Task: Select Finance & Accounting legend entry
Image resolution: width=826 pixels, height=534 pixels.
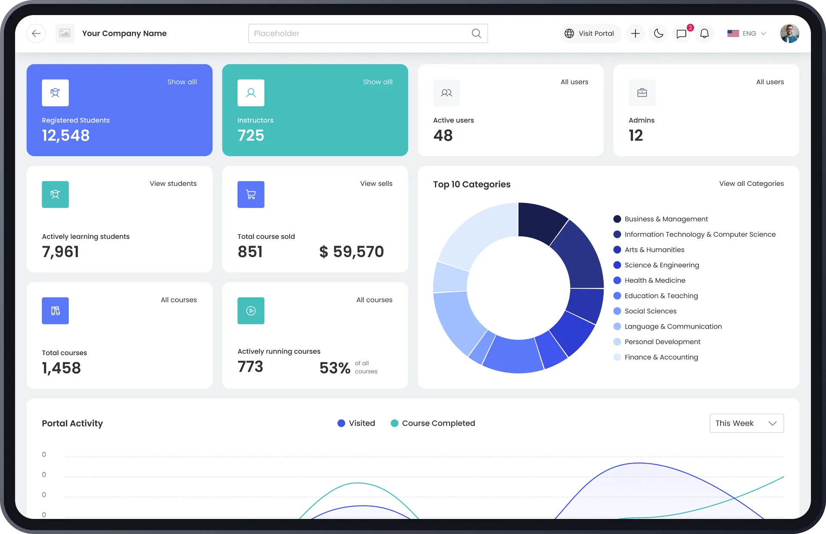Action: tap(661, 357)
